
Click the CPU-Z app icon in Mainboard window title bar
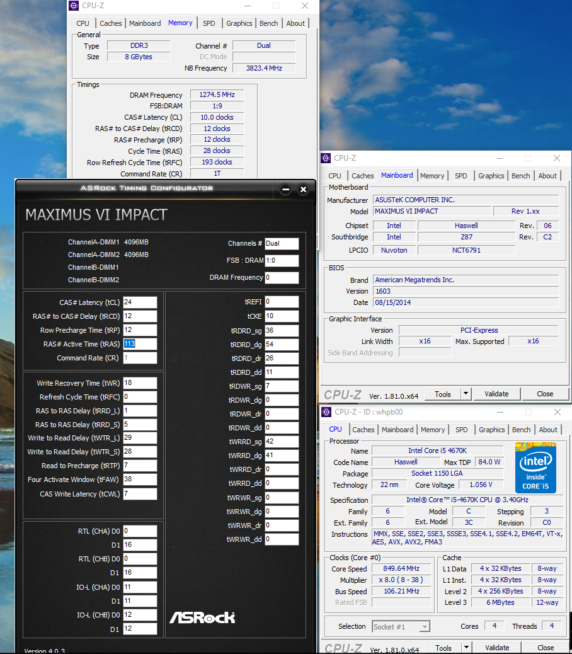[326, 158]
